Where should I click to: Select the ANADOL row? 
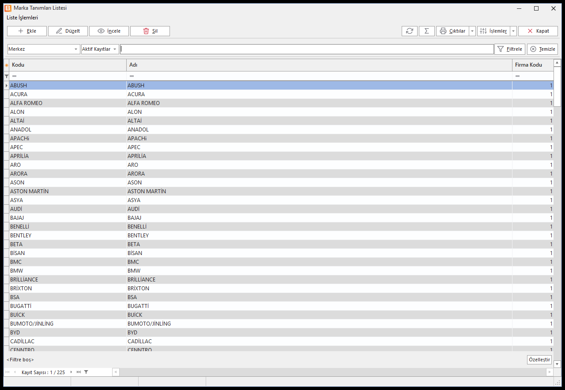point(281,130)
